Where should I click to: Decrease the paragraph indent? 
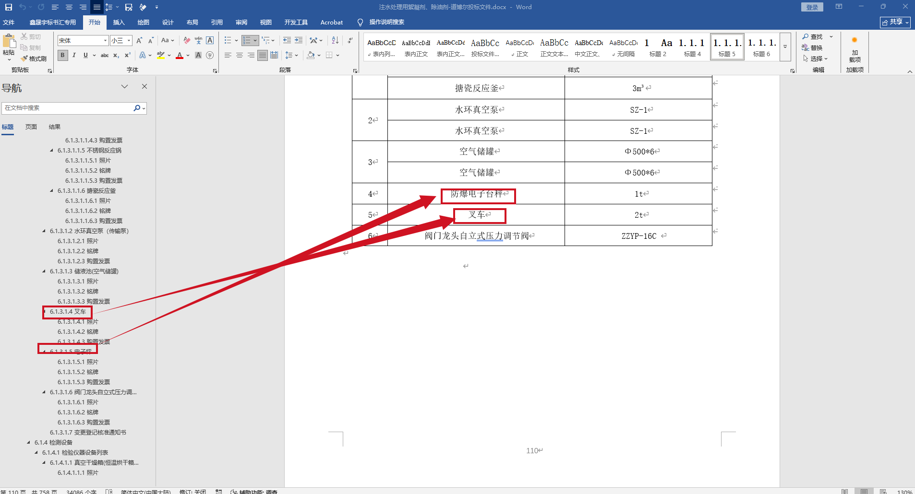click(x=287, y=41)
